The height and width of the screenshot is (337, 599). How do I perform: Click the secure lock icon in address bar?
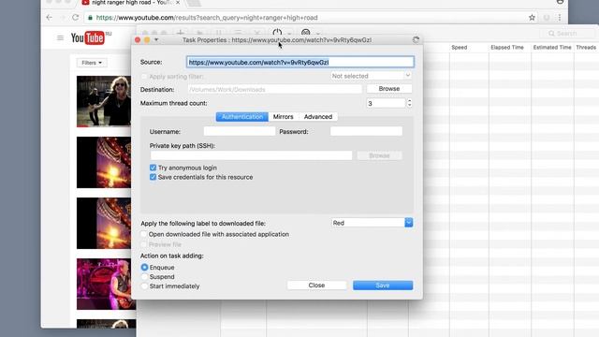click(91, 18)
